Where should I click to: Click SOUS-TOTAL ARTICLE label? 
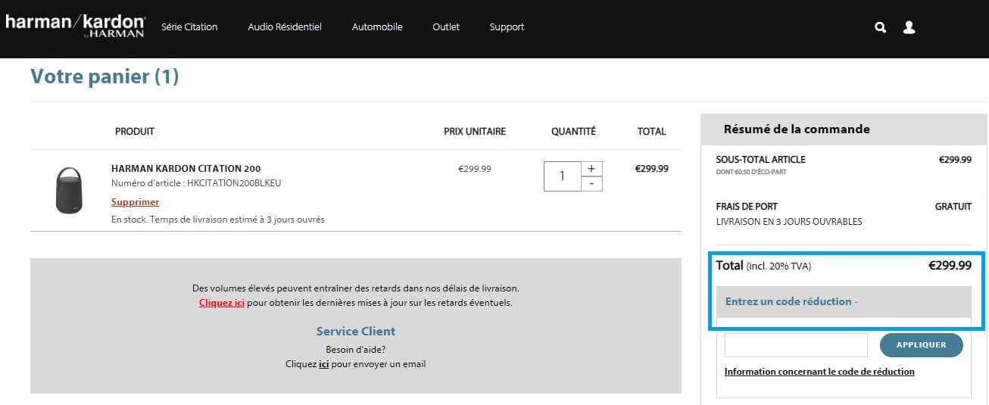click(x=761, y=160)
